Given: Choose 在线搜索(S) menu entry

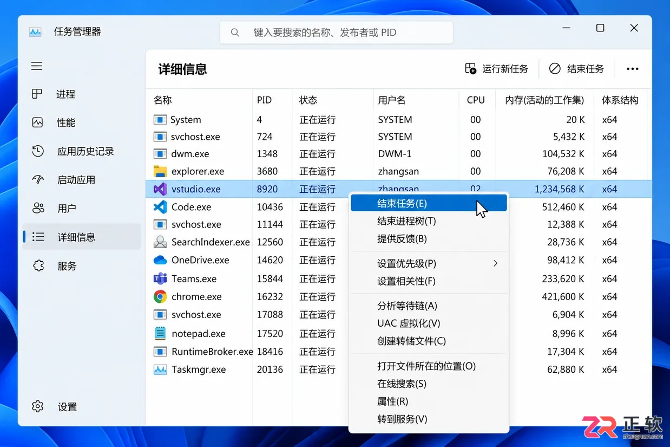Looking at the screenshot, I should click(429, 384).
